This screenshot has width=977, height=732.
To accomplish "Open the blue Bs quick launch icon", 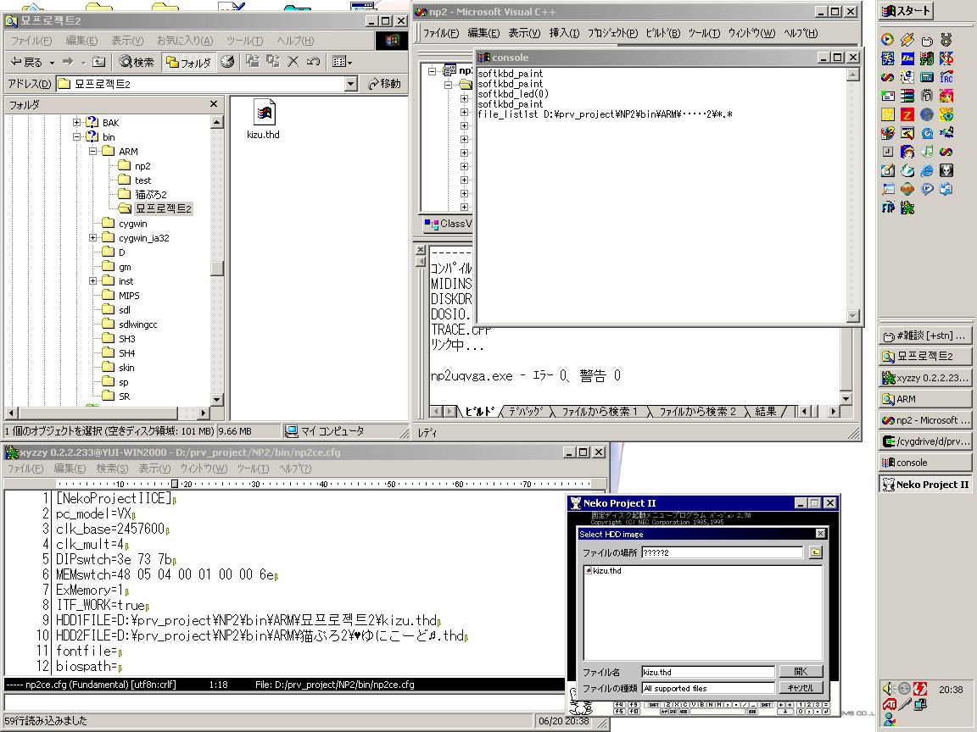I will click(x=907, y=58).
